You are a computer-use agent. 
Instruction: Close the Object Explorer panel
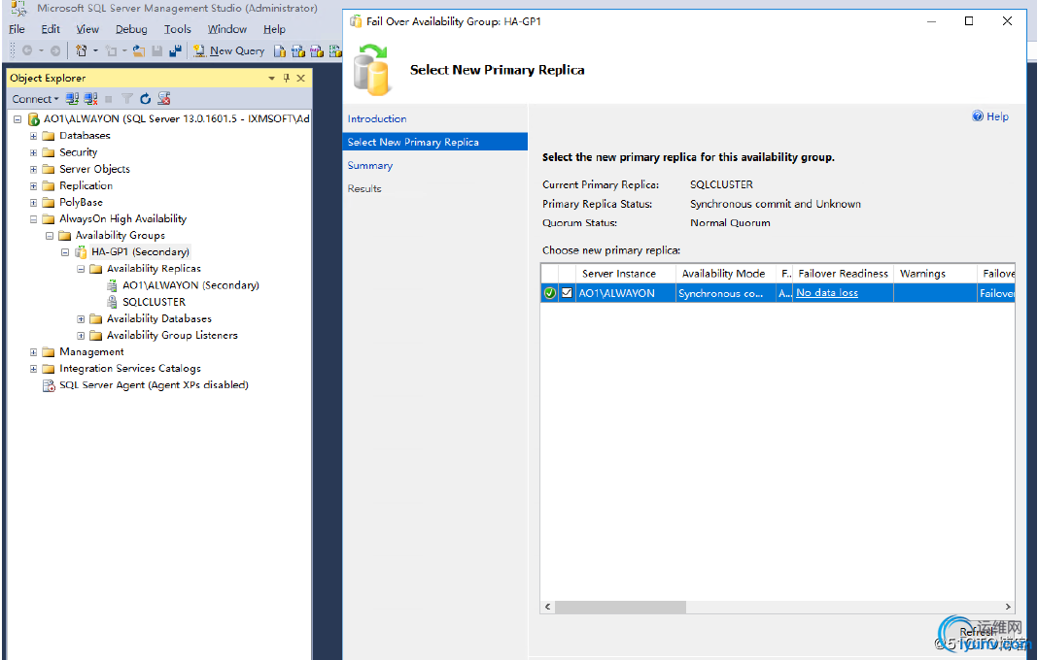(x=301, y=78)
